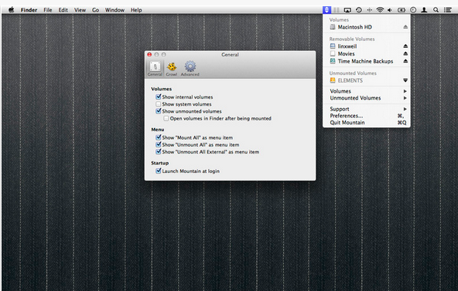Expand the Volumes submenu
Screen dimensions: 458x291
(367, 91)
